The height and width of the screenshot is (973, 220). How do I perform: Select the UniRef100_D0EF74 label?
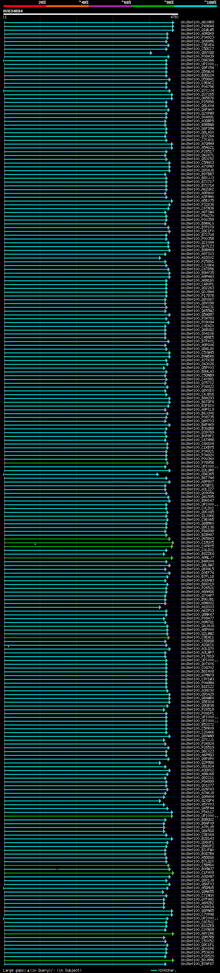pyautogui.click(x=197, y=572)
